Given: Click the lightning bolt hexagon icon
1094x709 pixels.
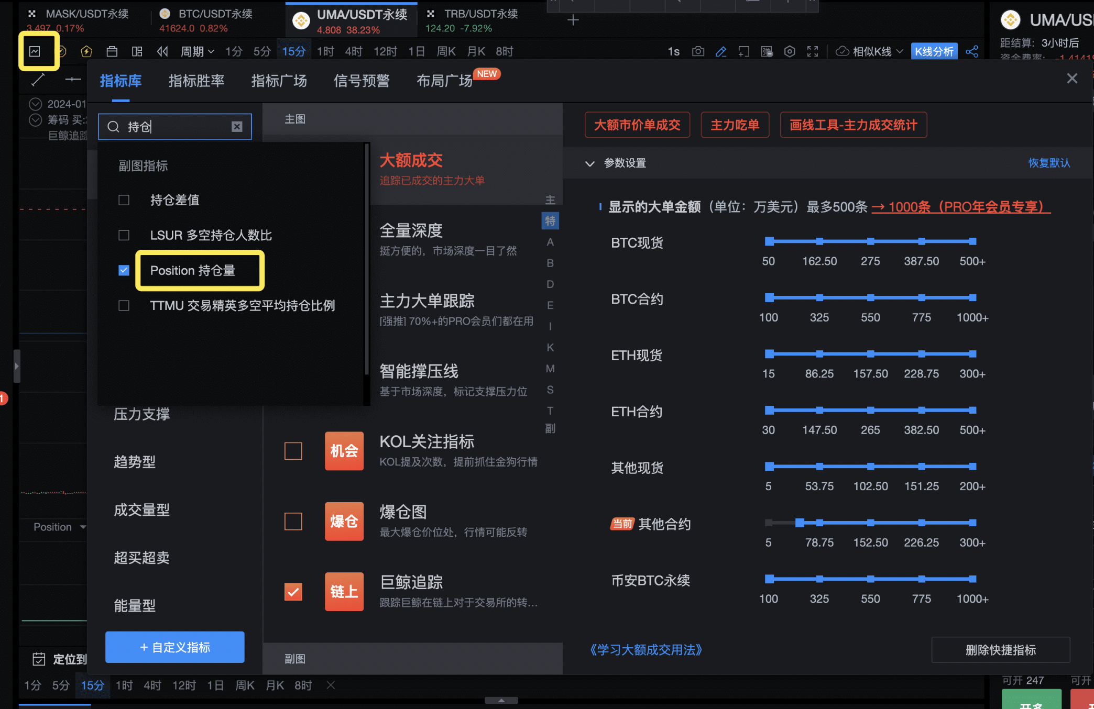Looking at the screenshot, I should tap(86, 51).
